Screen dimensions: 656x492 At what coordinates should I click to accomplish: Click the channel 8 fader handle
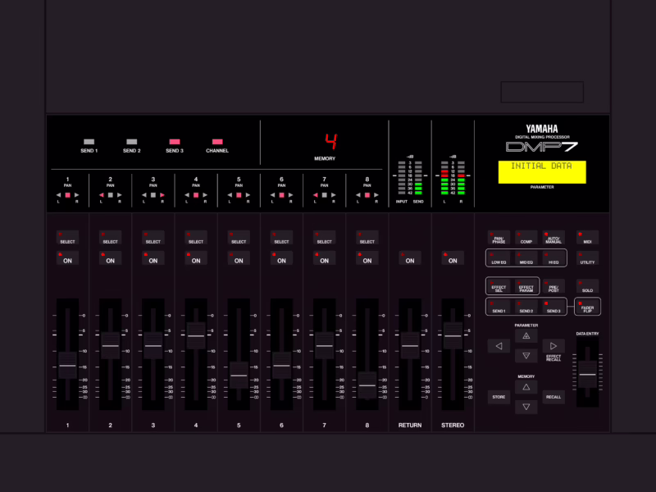(x=367, y=385)
